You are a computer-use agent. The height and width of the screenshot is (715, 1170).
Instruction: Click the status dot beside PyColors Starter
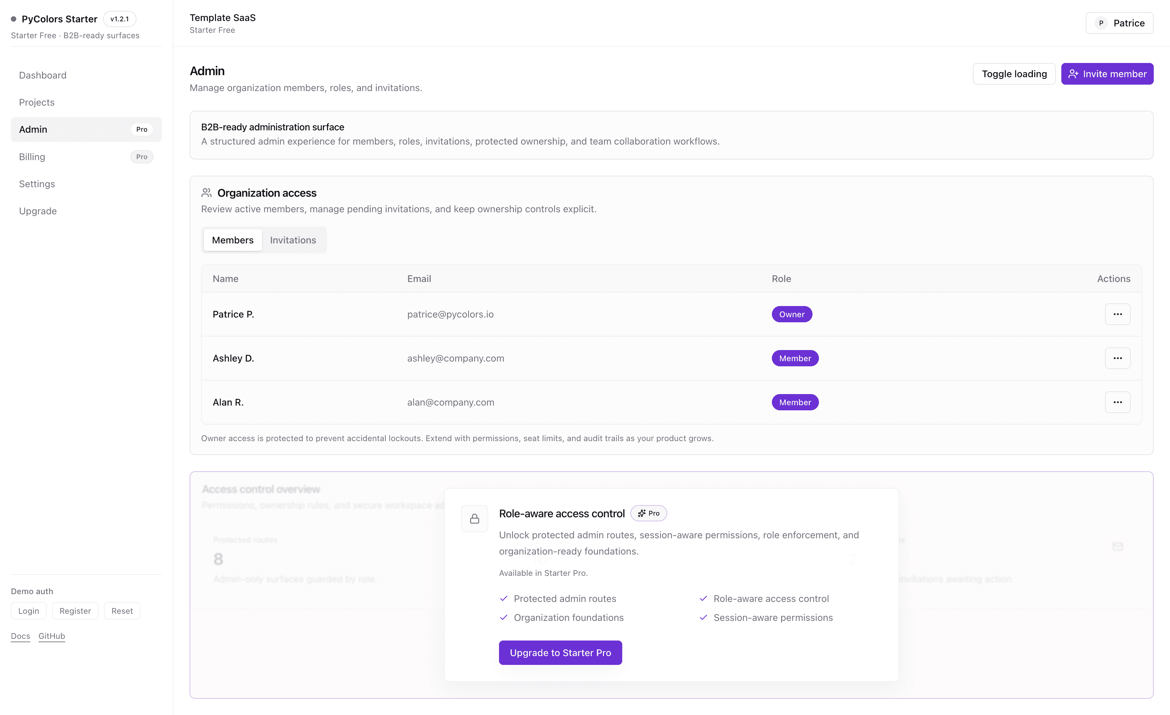(x=14, y=19)
